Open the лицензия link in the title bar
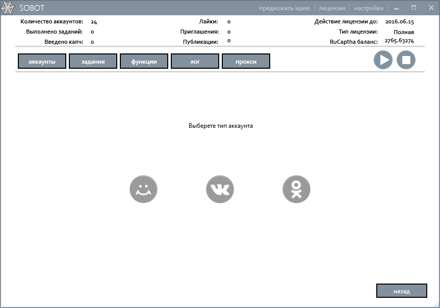 tap(332, 9)
